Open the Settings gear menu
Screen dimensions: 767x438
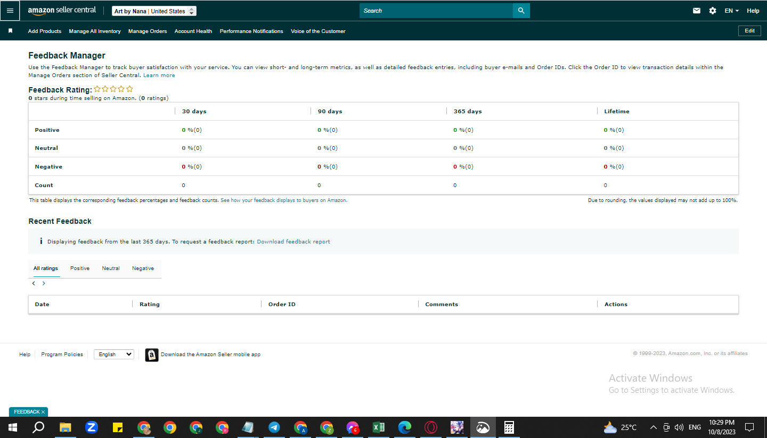click(713, 11)
